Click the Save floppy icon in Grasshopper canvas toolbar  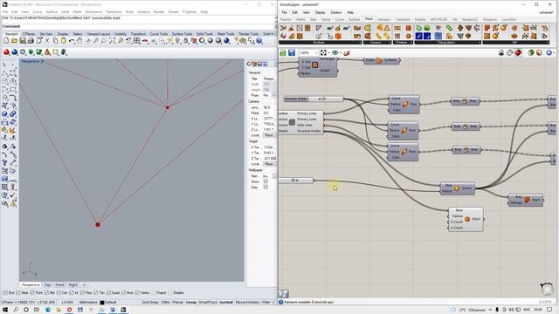pyautogui.click(x=292, y=52)
